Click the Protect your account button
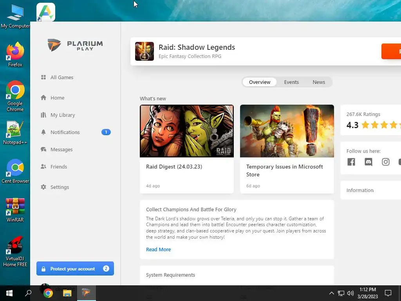The image size is (401, 301). point(75,268)
